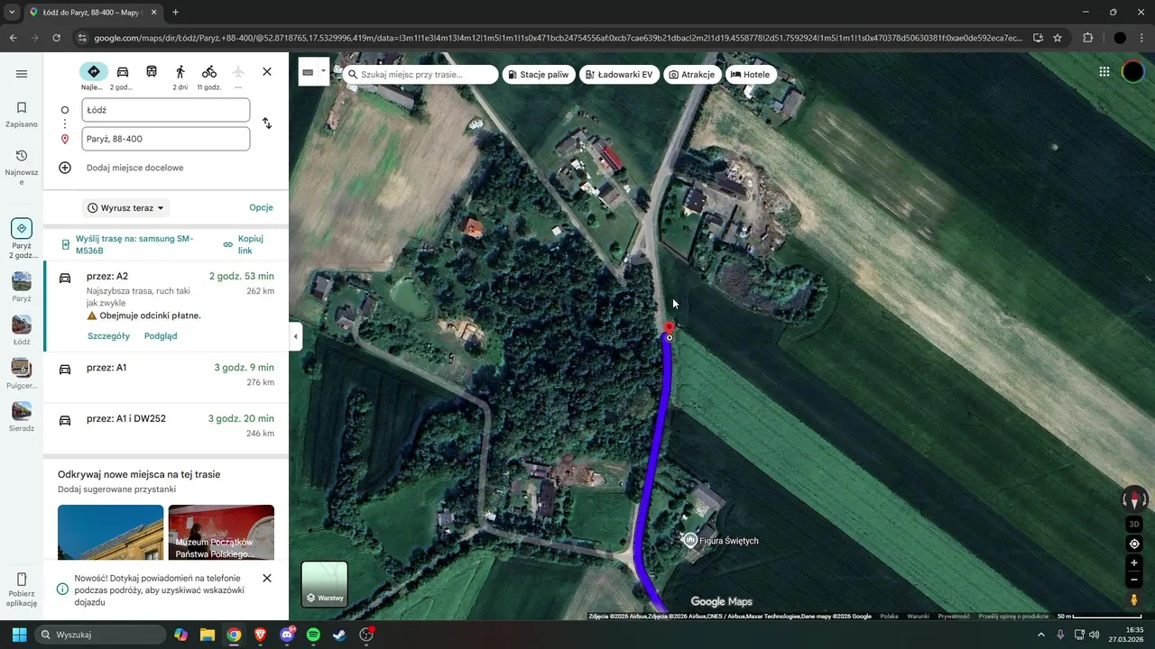Viewport: 1155px width, 649px height.
Task: Open the Paryż 2 godz. directions shortcut
Action: [22, 239]
